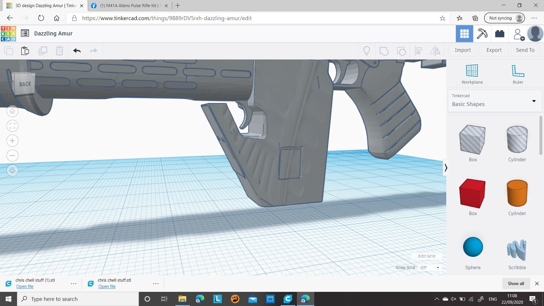
Task: Invite collaborators with the add person icon
Action: tap(518, 34)
